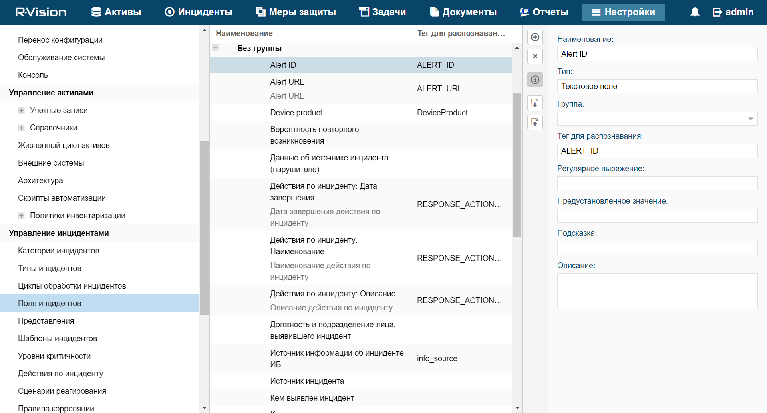Toggle the info details panel icon

(x=535, y=80)
